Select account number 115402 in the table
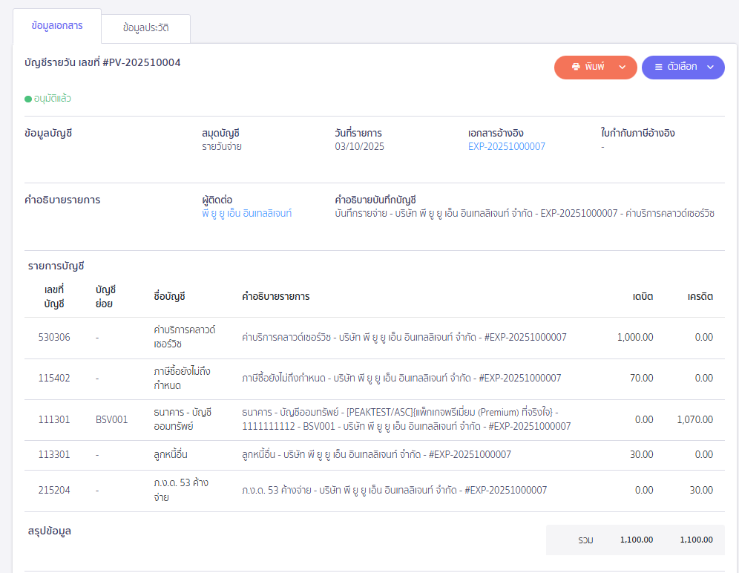 [x=54, y=378]
